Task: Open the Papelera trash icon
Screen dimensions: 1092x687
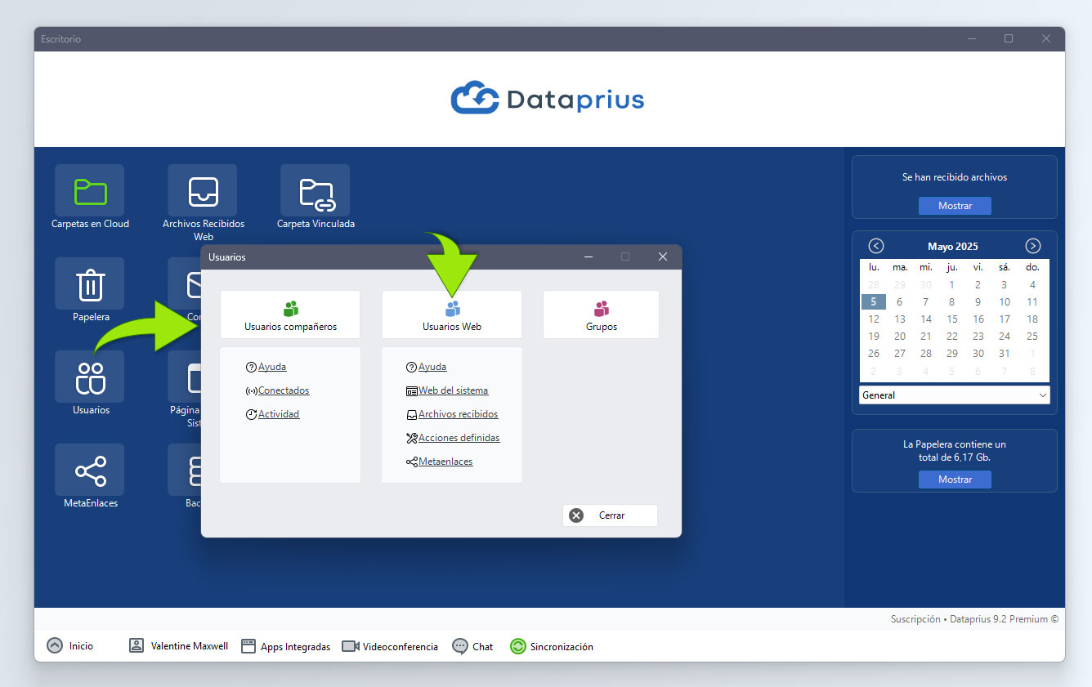Action: point(90,283)
